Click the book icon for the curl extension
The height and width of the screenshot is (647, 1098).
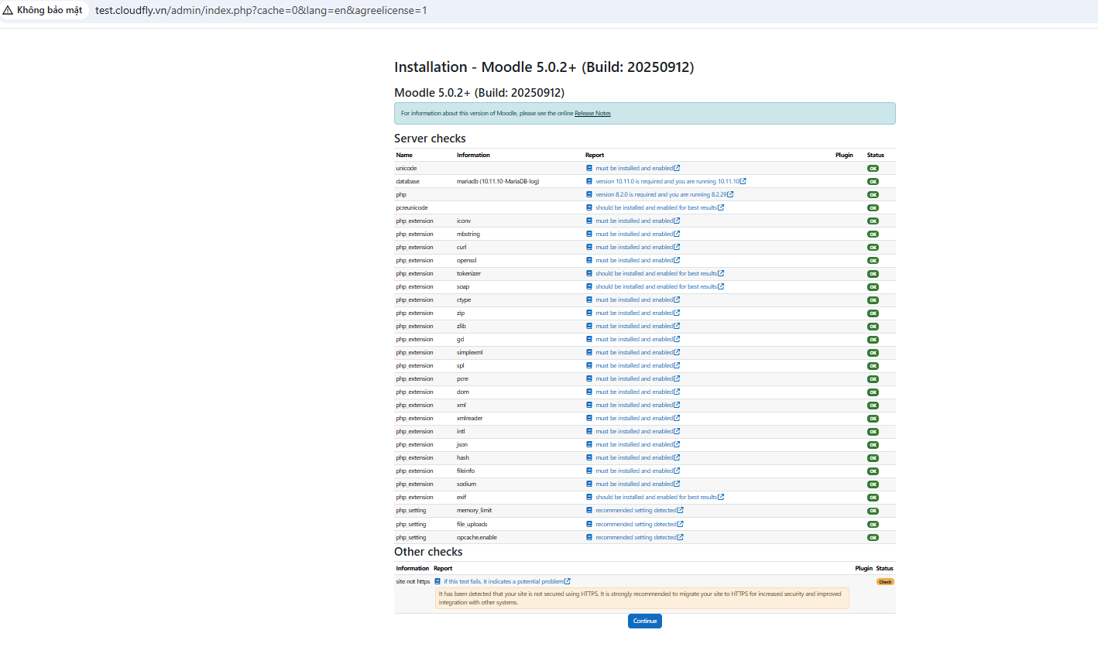tap(589, 247)
